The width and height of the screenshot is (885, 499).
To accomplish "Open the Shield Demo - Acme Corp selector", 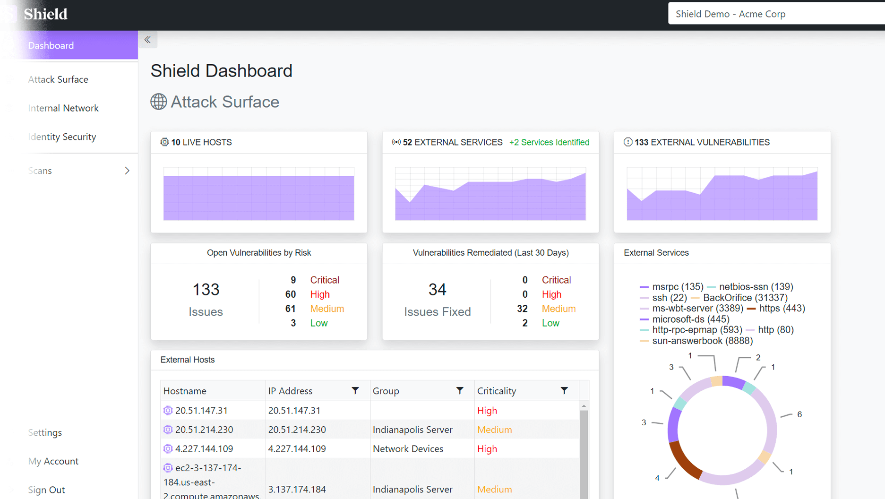I will coord(775,14).
